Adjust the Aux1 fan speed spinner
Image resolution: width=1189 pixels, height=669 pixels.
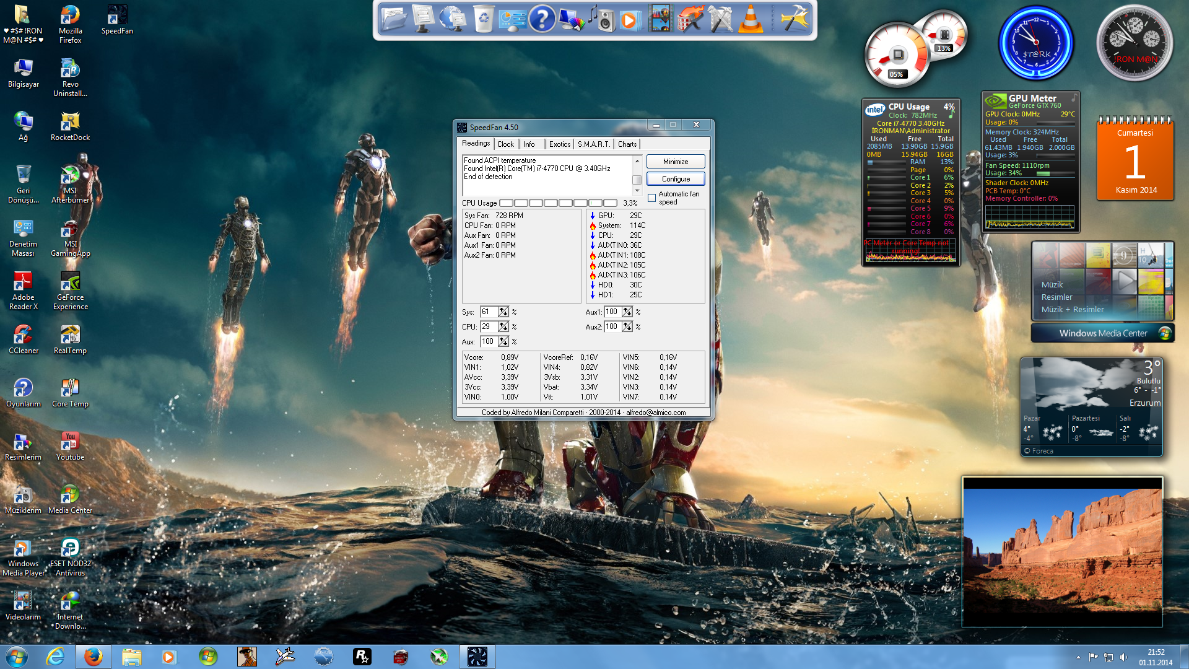coord(627,312)
